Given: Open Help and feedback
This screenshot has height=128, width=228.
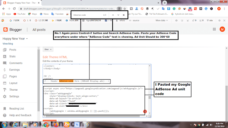Looking at the screenshot, I should [x=20, y=115].
